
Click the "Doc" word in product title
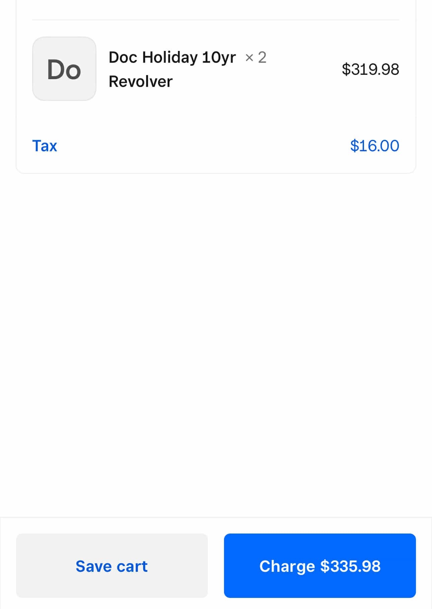pos(123,57)
